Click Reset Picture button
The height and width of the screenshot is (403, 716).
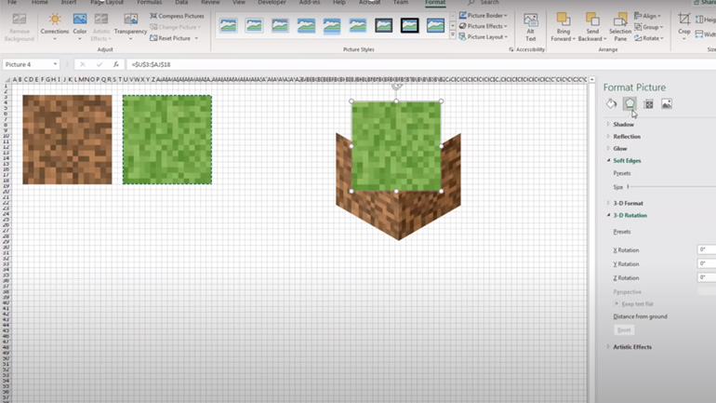pyautogui.click(x=171, y=38)
